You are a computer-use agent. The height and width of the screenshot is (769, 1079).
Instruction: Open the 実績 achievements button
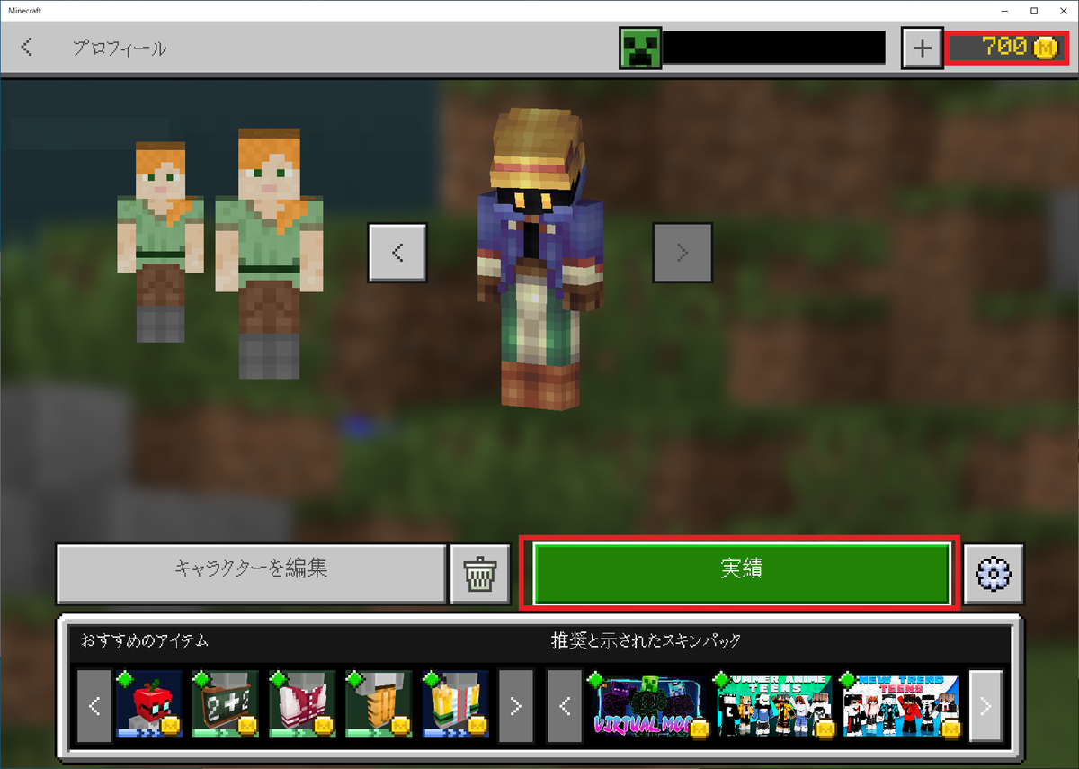(742, 573)
